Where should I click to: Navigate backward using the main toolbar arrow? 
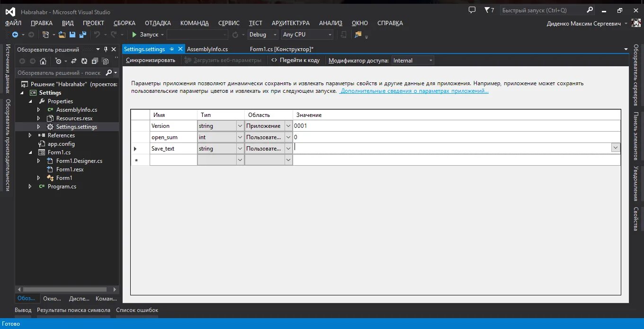15,35
